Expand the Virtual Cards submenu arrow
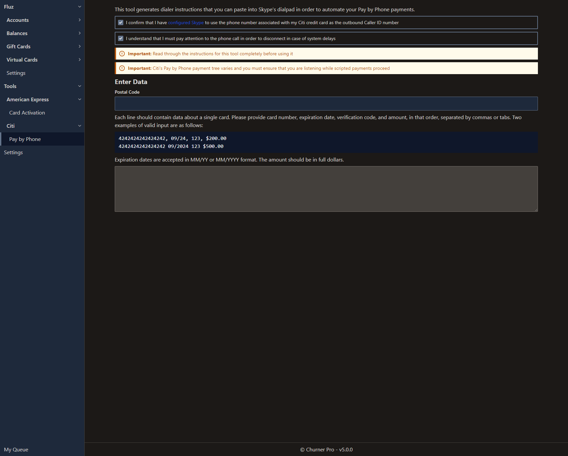 click(x=79, y=60)
